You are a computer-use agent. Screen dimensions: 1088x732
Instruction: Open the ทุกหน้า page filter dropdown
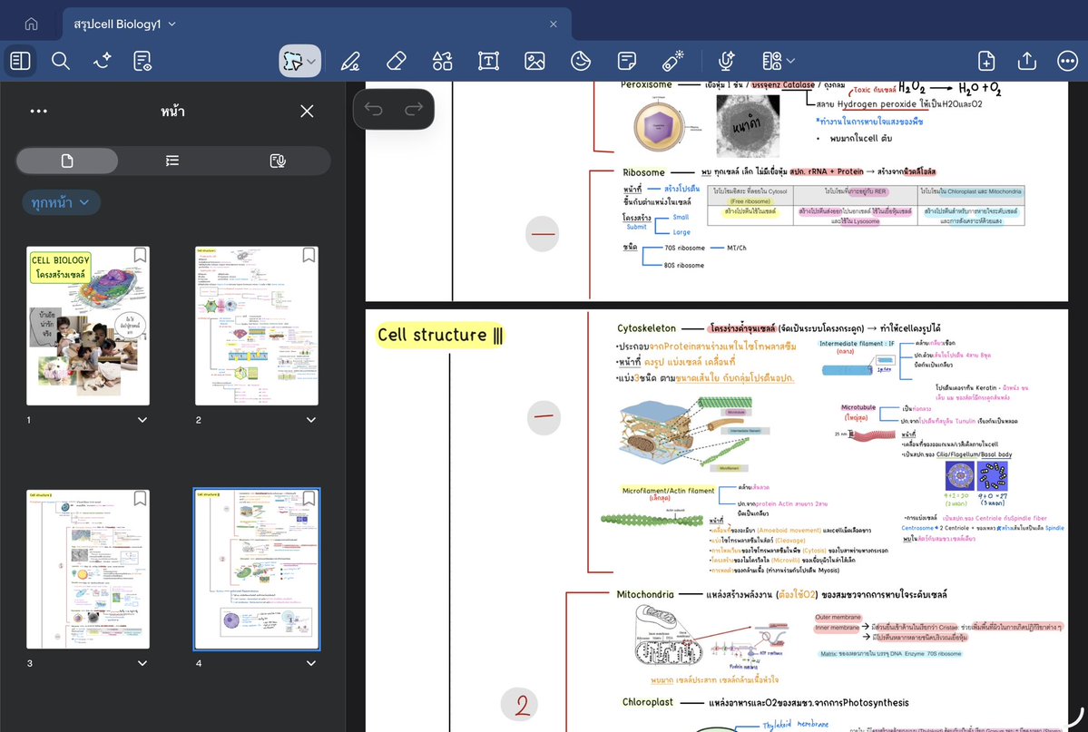pos(61,202)
